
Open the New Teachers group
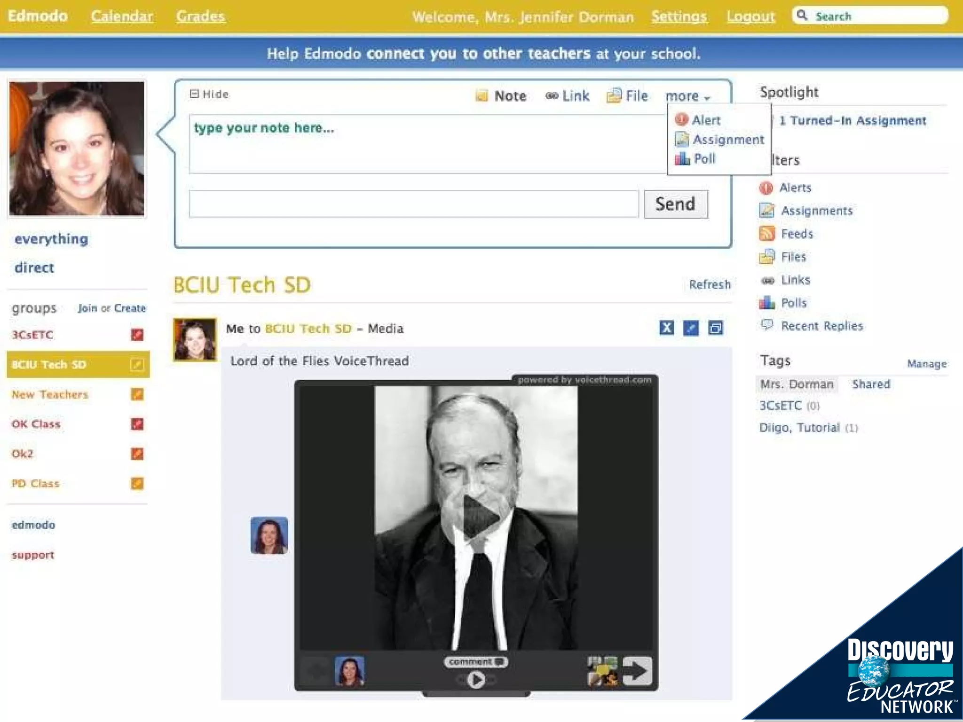50,394
